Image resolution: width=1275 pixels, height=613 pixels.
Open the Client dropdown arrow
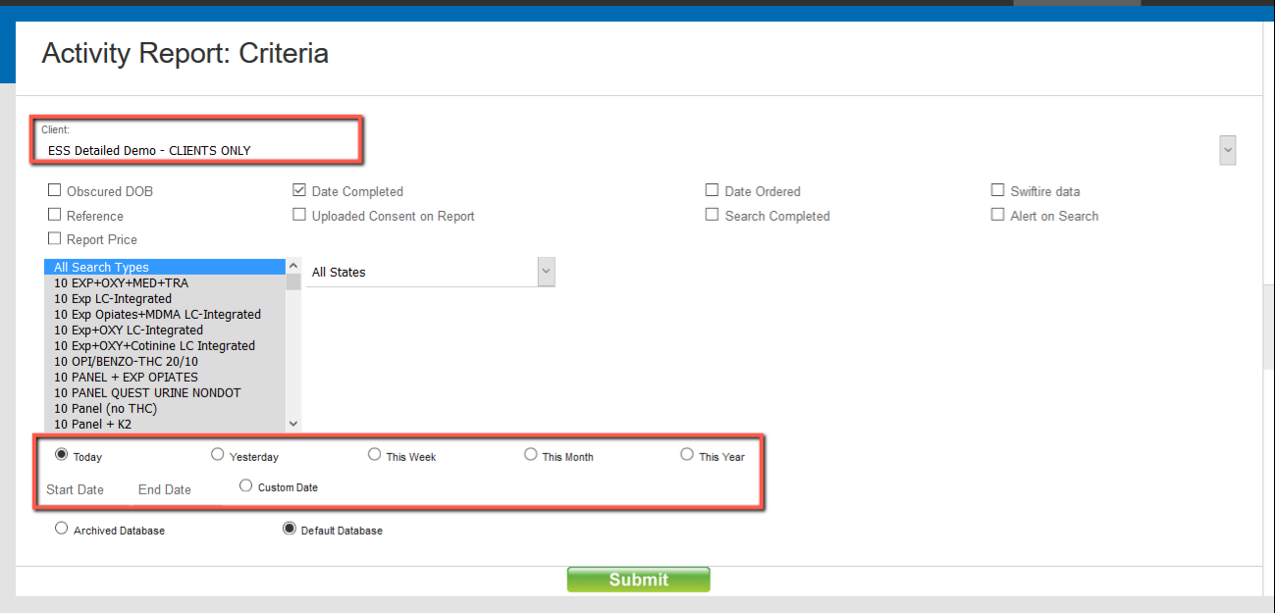pyautogui.click(x=1228, y=150)
